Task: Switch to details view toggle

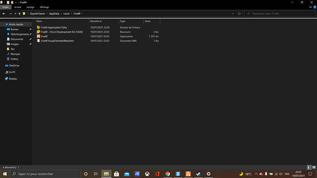Action: (x=309, y=167)
